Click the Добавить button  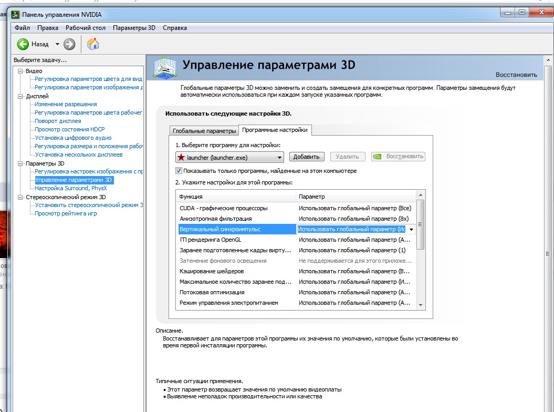[x=306, y=157]
